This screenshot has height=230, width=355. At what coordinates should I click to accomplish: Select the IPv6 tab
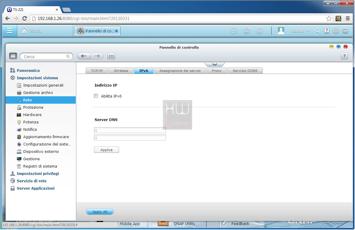tap(144, 71)
